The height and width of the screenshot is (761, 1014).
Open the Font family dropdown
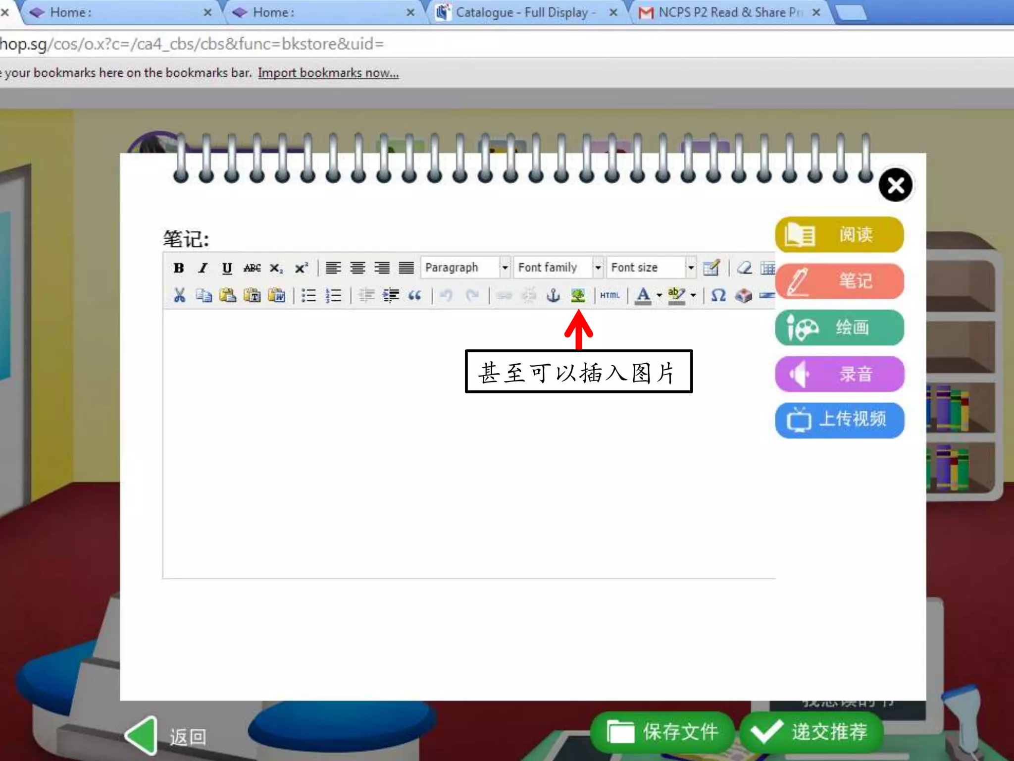(x=558, y=268)
